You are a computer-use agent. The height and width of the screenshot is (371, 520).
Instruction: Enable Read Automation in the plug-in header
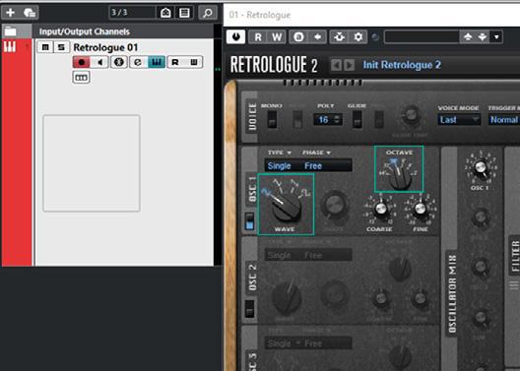coord(258,36)
